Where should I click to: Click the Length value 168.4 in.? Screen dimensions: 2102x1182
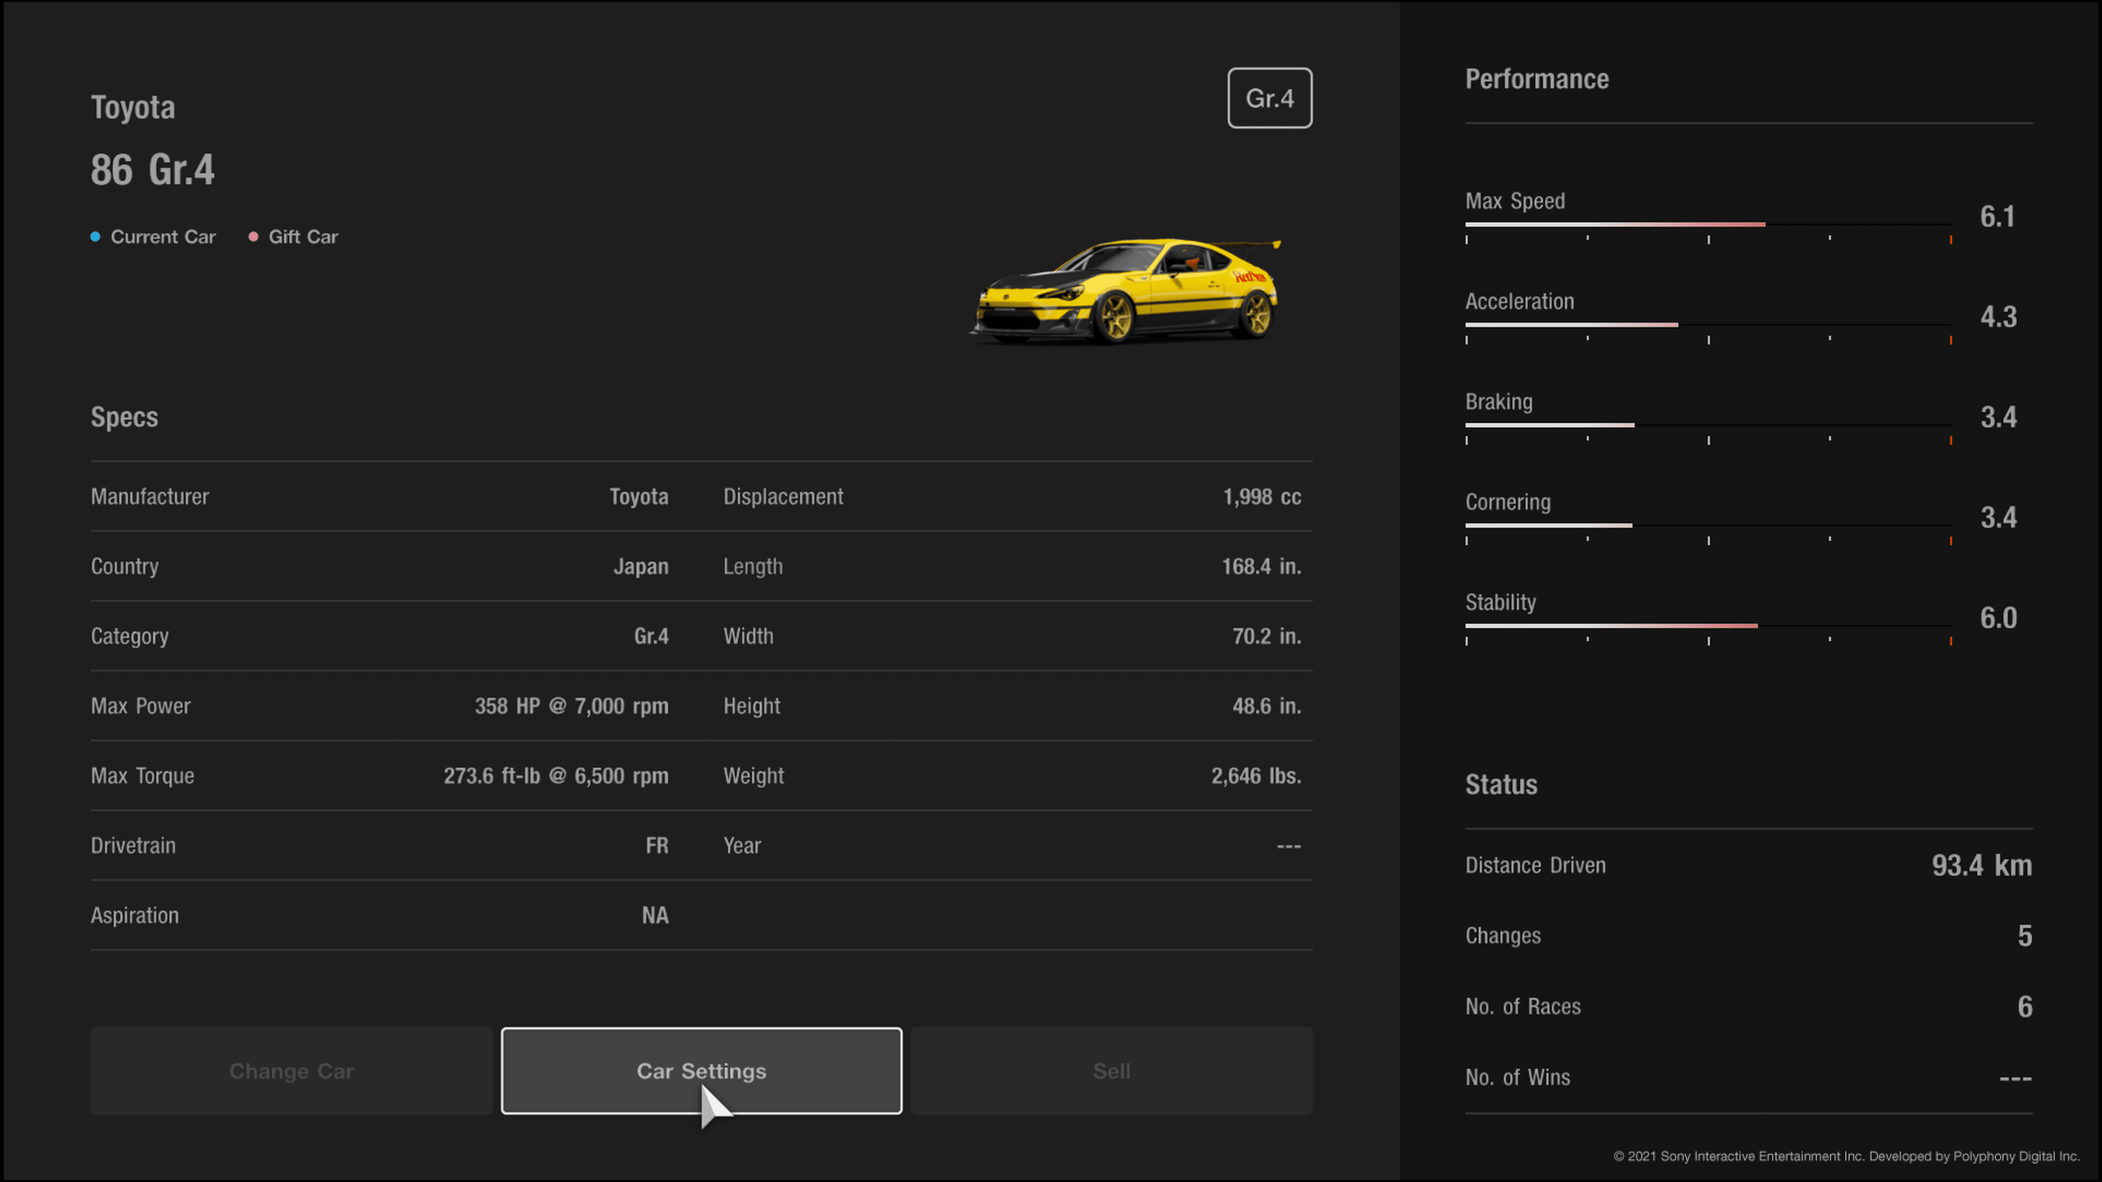click(x=1261, y=566)
